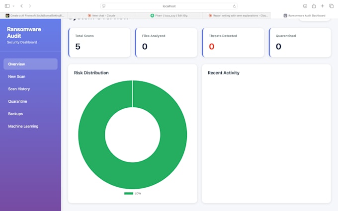Viewport: 338px width, 211px height.
Task: Toggle the Safari sidebar icon
Action: 7,6
